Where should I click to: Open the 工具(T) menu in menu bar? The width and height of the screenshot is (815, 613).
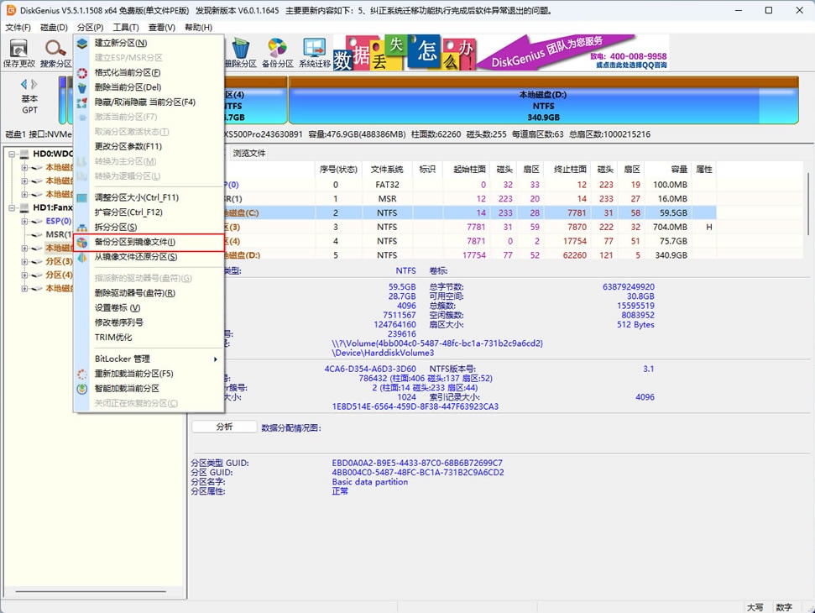click(125, 28)
